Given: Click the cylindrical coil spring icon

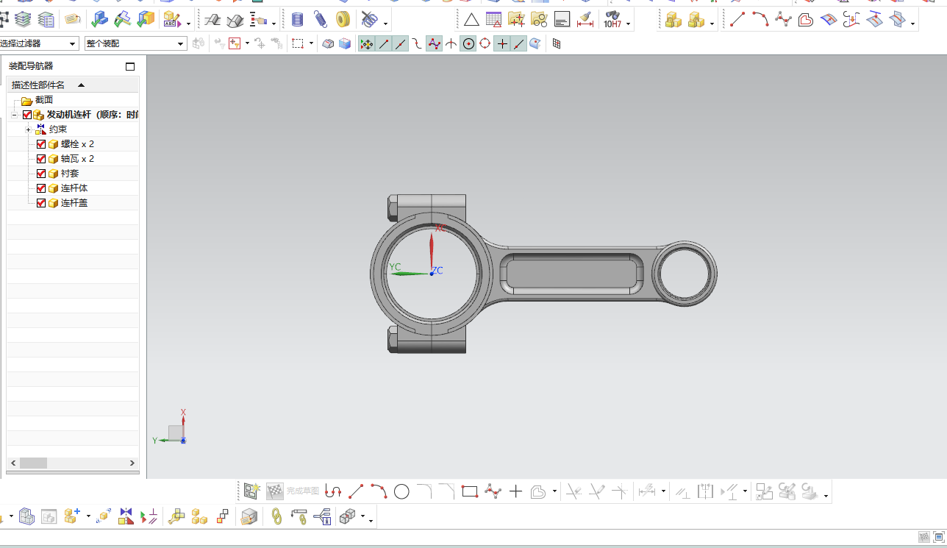Looking at the screenshot, I should (x=297, y=20).
